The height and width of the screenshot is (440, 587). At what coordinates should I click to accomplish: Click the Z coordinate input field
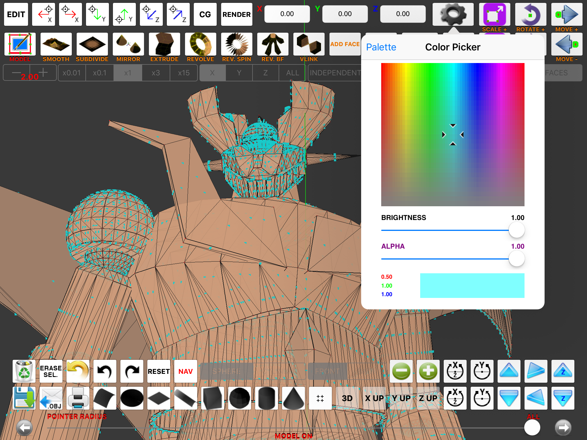[403, 14]
